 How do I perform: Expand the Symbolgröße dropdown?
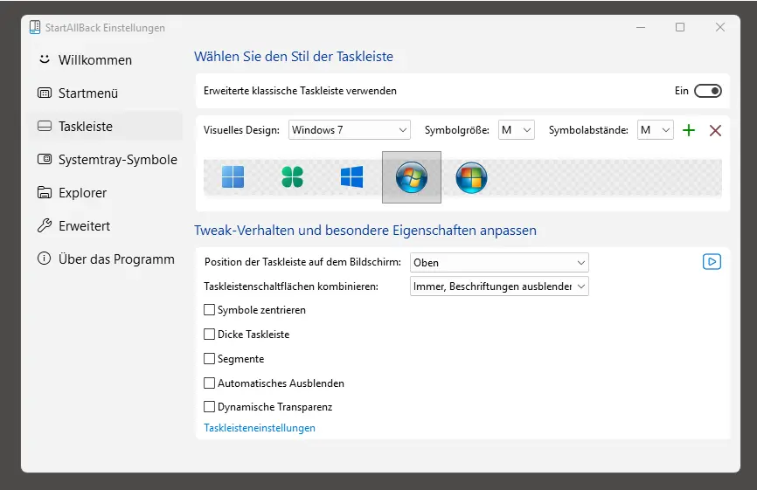(516, 130)
